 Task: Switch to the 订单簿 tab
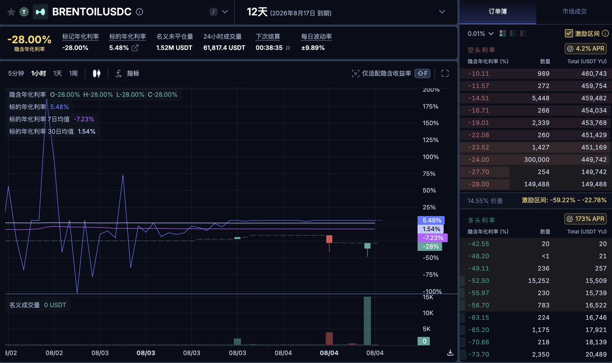point(498,11)
